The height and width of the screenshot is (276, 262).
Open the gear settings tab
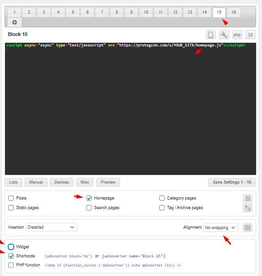pos(15,22)
